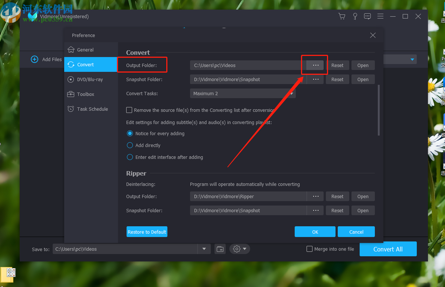Open the save folder icon in bottom bar
The width and height of the screenshot is (445, 287).
coord(220,249)
